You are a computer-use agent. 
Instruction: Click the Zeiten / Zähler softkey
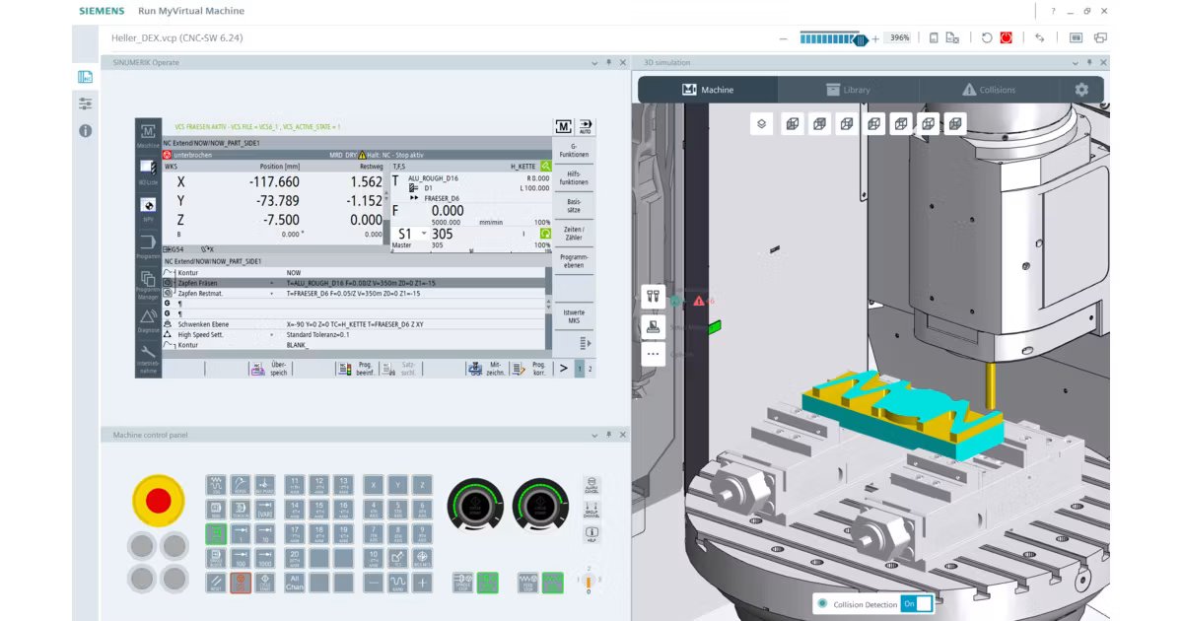pyautogui.click(x=574, y=233)
